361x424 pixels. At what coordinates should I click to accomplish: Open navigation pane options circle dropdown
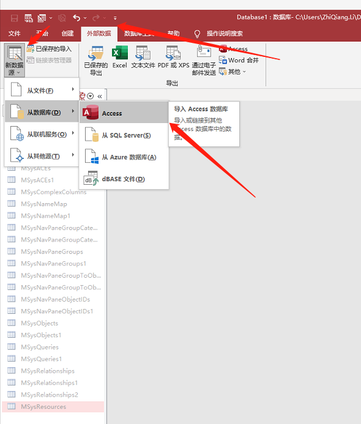coord(91,96)
